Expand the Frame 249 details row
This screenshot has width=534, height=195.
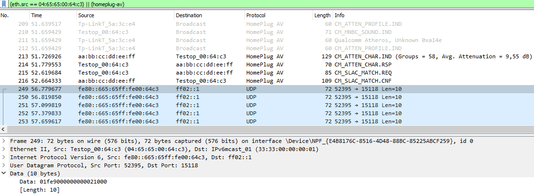tap(3, 141)
